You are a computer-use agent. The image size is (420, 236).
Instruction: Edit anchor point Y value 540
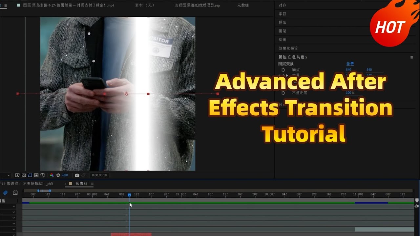tap(369, 70)
